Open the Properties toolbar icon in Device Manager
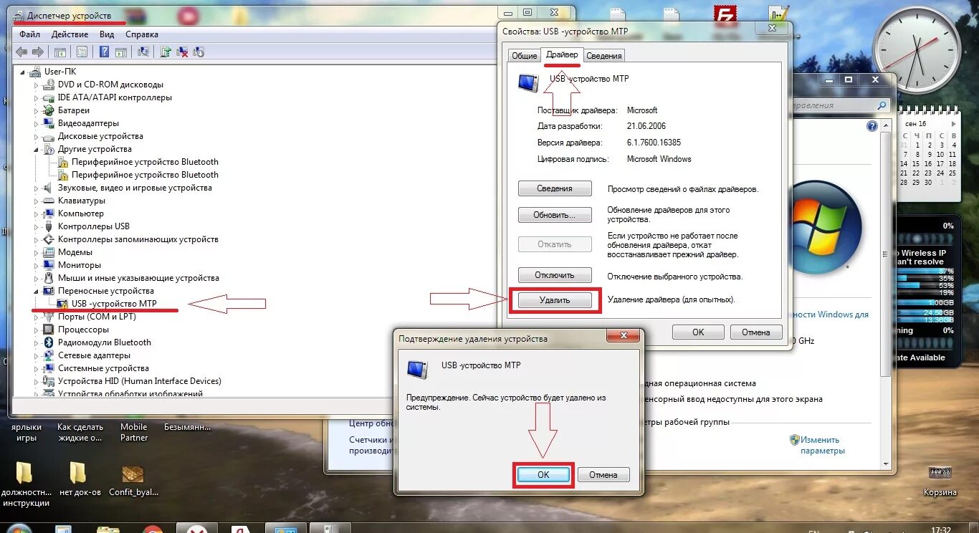The image size is (979, 533). coord(82,52)
